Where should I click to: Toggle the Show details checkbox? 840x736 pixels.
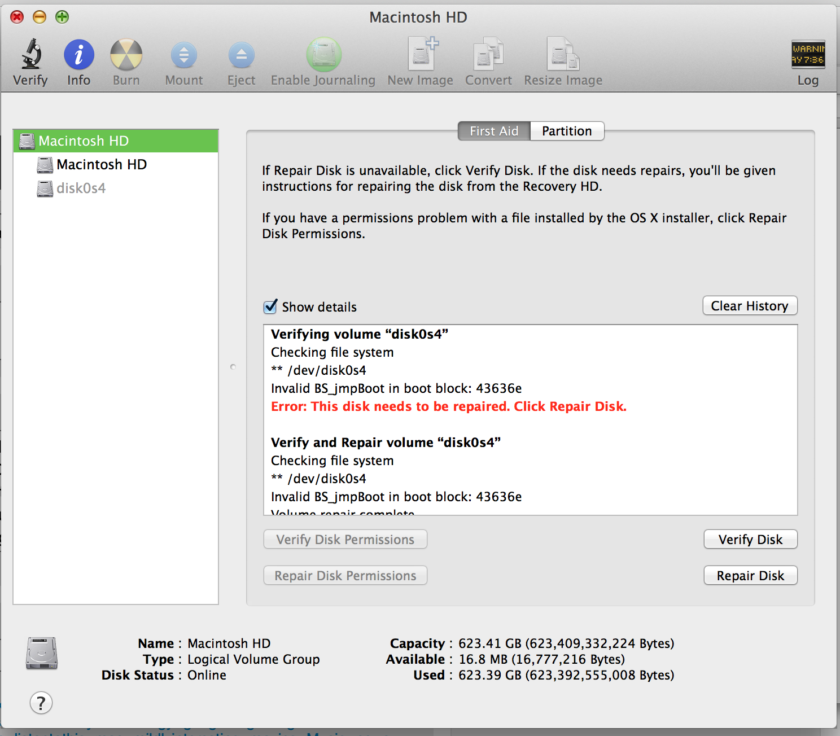[270, 306]
